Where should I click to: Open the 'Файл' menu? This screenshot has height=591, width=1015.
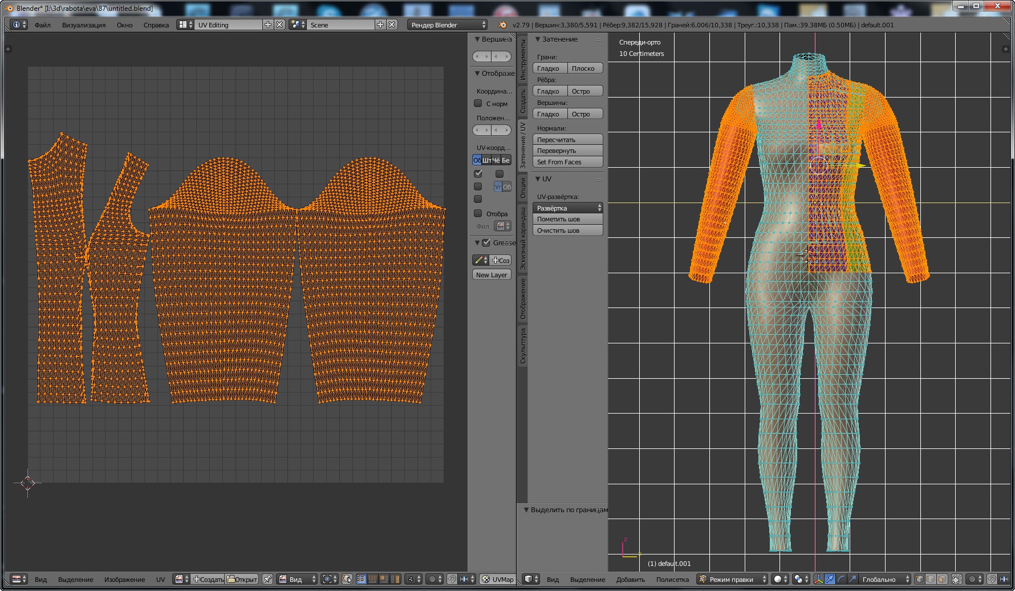(x=42, y=25)
